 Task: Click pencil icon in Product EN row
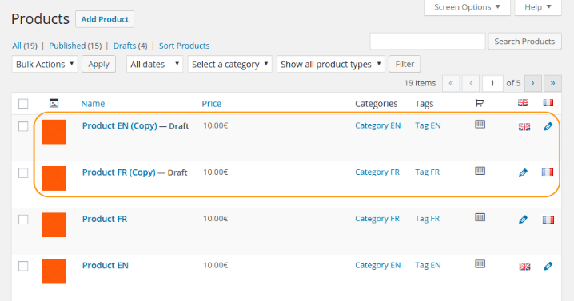point(548,266)
